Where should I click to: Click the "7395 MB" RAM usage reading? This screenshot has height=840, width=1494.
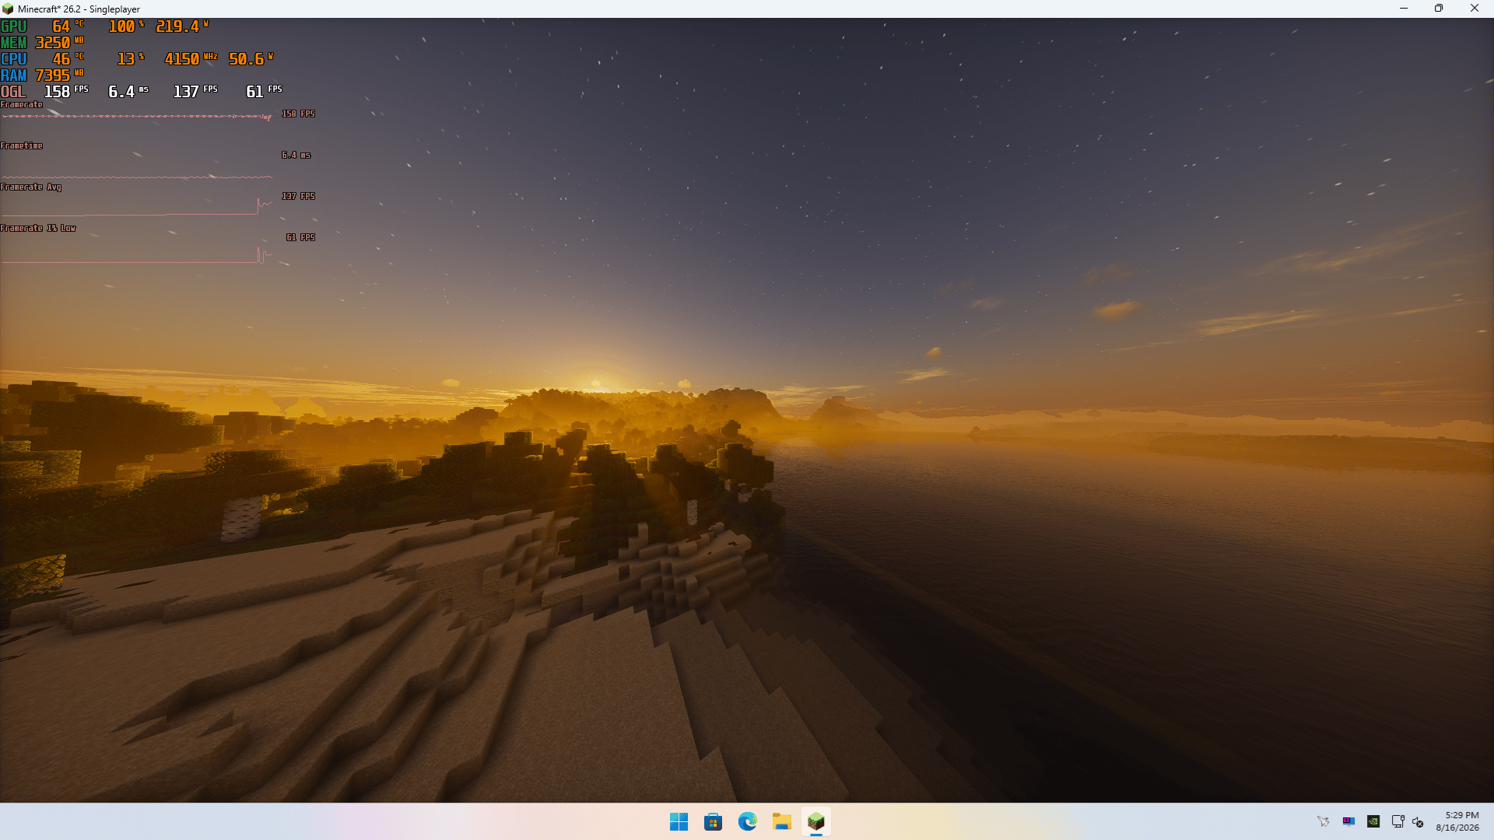coord(59,75)
